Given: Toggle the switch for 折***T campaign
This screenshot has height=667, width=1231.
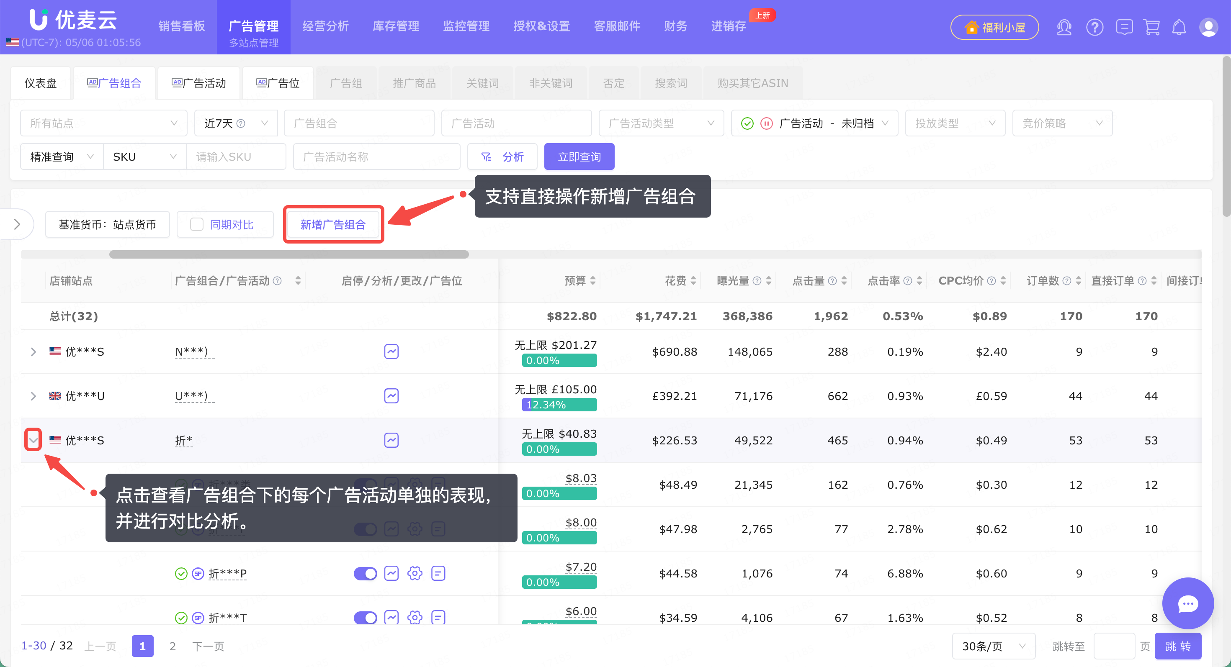Looking at the screenshot, I should pos(365,618).
